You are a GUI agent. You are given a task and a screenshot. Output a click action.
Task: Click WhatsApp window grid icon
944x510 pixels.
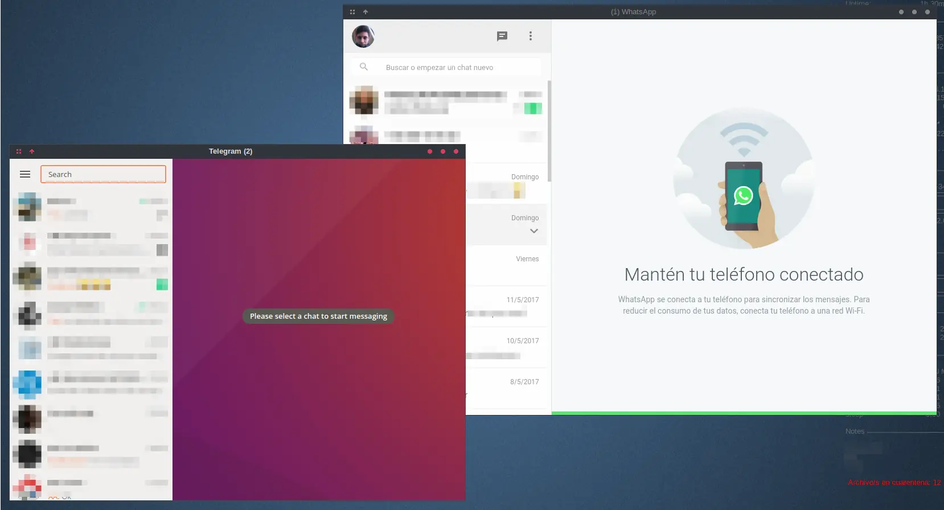tap(352, 12)
